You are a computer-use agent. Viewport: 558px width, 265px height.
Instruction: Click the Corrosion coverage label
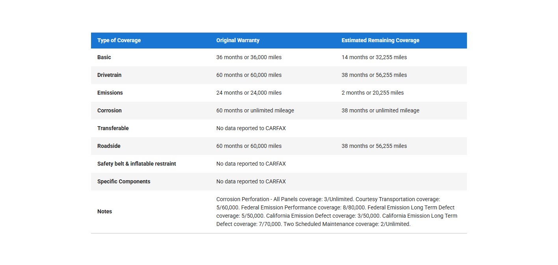click(x=110, y=110)
